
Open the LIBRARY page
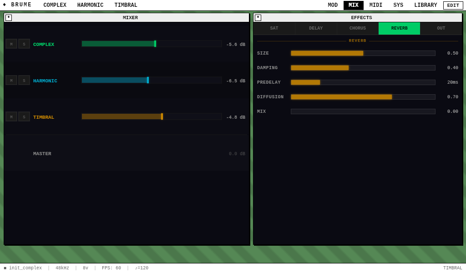pyautogui.click(x=425, y=5)
